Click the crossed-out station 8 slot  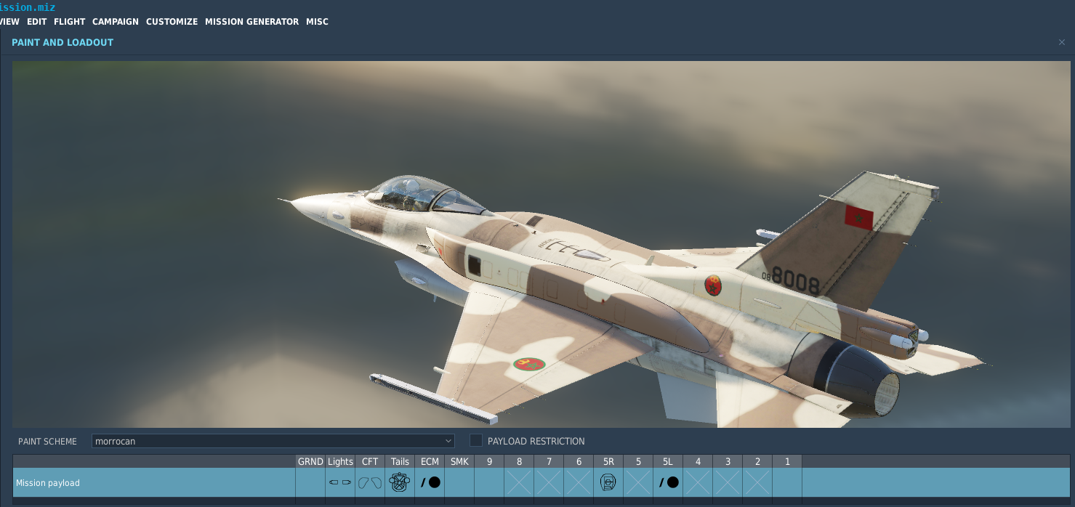click(x=519, y=482)
